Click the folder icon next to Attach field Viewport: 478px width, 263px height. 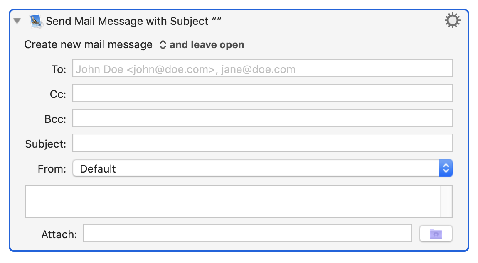[x=436, y=233]
